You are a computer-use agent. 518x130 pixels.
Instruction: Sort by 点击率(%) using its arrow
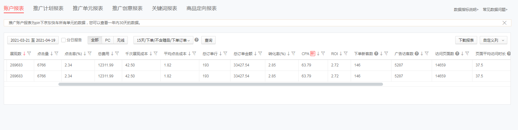click(x=85, y=54)
